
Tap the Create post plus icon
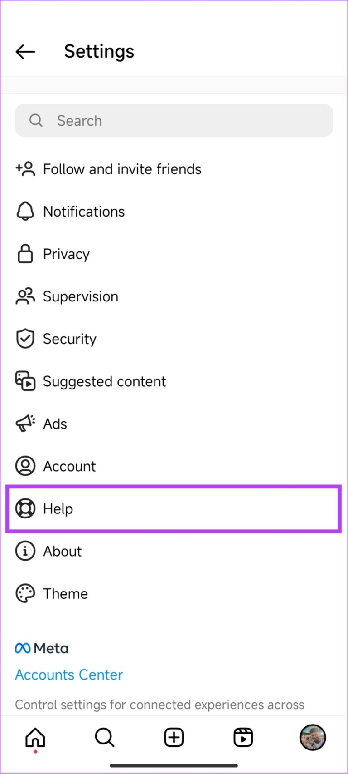tap(174, 738)
